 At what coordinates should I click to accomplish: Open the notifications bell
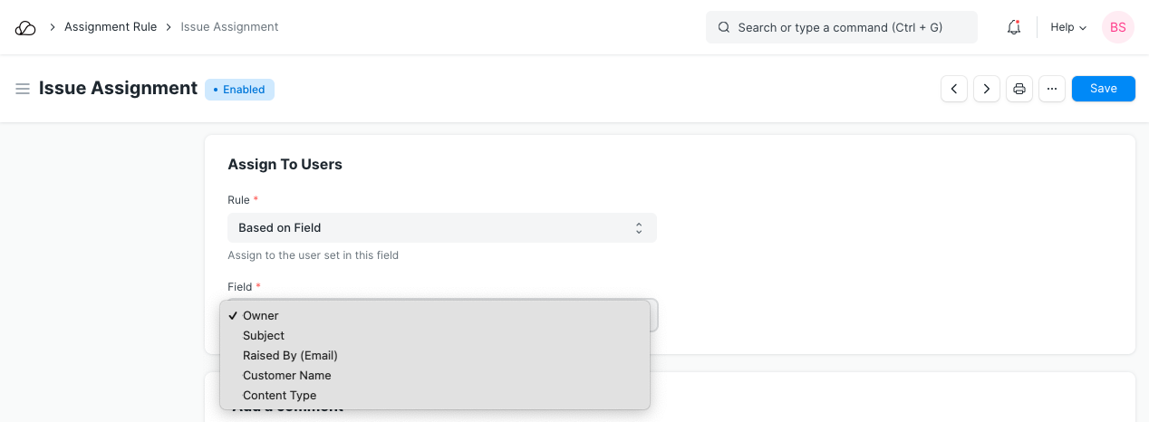coord(1014,28)
